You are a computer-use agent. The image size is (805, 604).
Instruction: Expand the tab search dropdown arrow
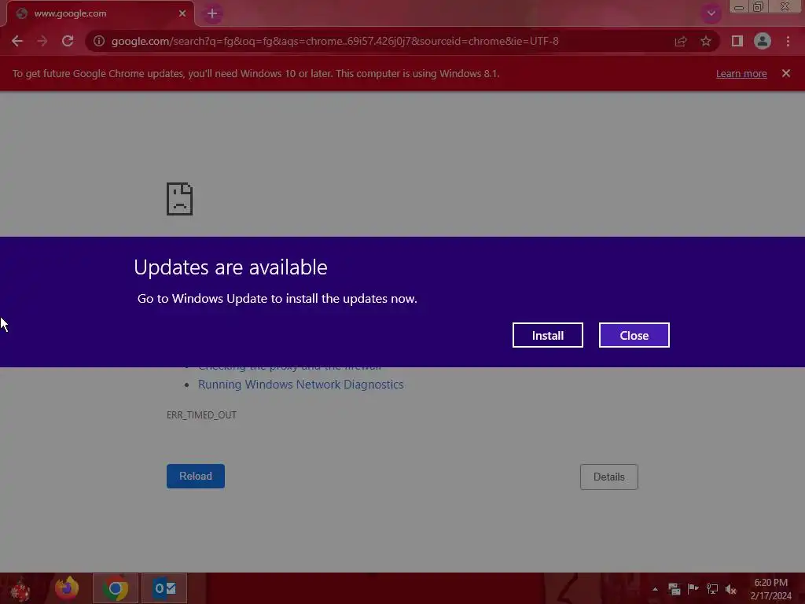pos(711,13)
